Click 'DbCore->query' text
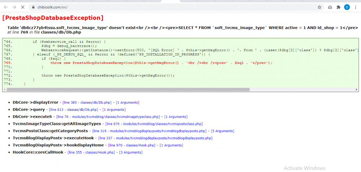 [29, 110]
